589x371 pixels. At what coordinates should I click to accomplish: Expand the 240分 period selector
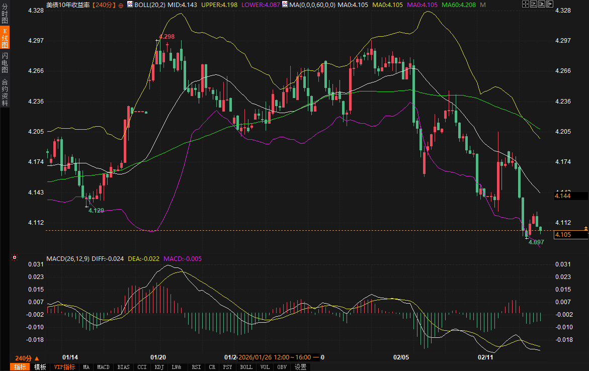pyautogui.click(x=26, y=358)
